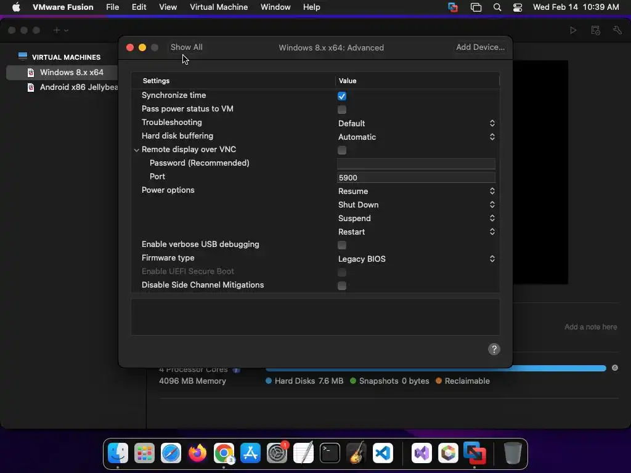Open the VMware Fusion app menu

coord(63,7)
